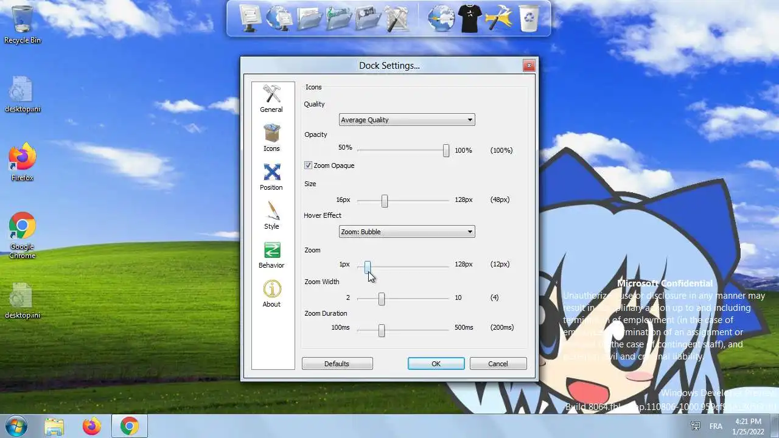The image size is (779, 438).
Task: Click the system tray network icon
Action: 696,426
